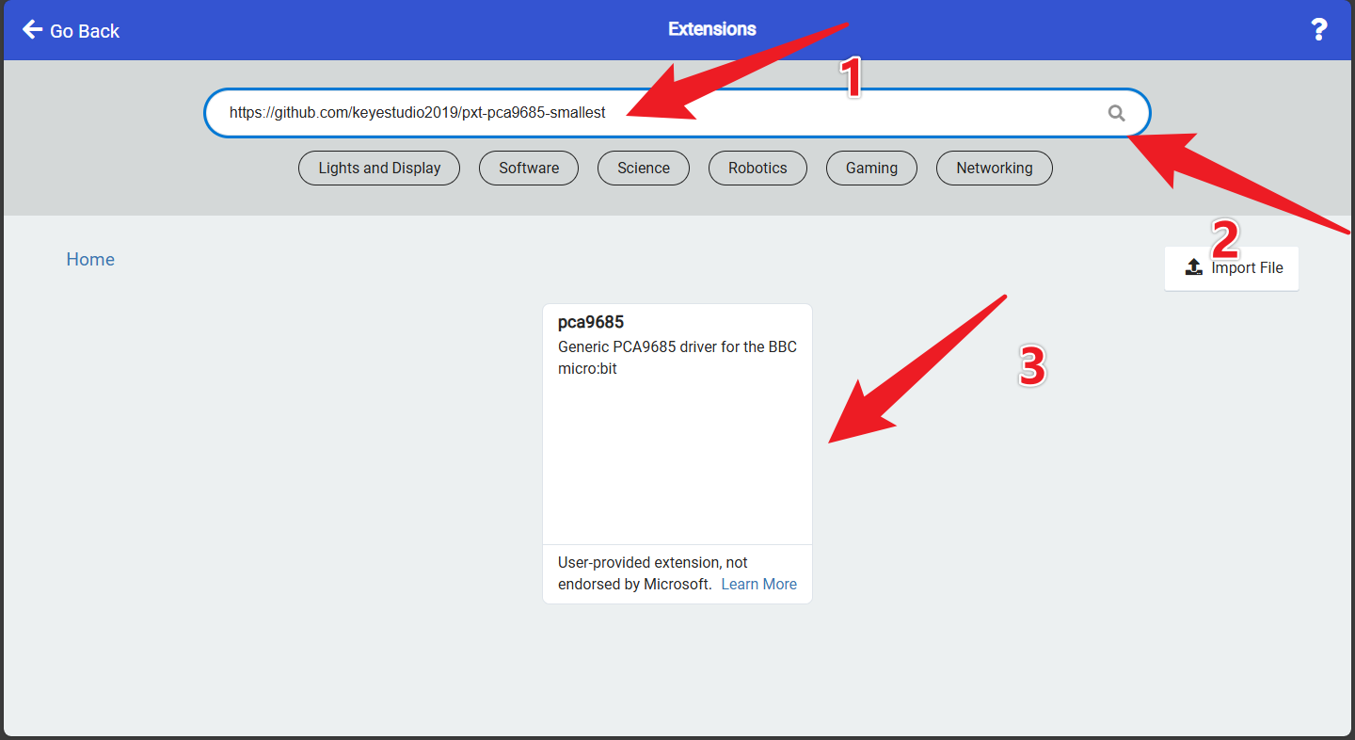Open the Learn More link
This screenshot has height=740, width=1355.
pyautogui.click(x=759, y=584)
